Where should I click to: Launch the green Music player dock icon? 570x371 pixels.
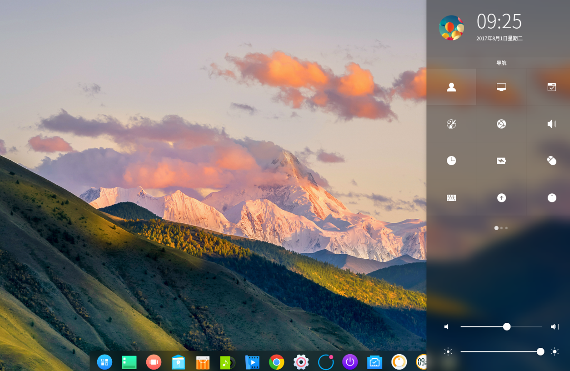pos(227,362)
